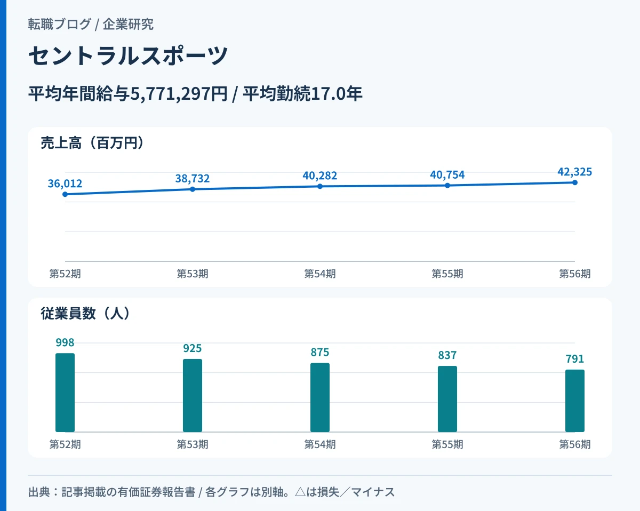Image resolution: width=640 pixels, height=511 pixels.
Task: Click the 第54期 axis label in the employee chart
Action: coord(320,445)
